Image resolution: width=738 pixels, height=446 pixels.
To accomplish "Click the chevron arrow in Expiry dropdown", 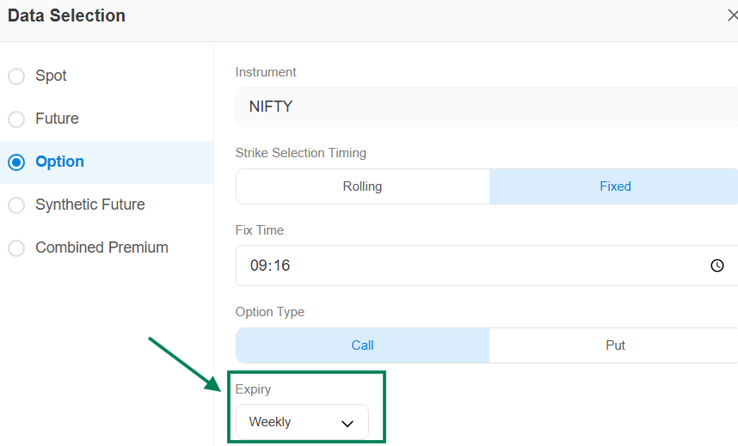I will (x=347, y=423).
